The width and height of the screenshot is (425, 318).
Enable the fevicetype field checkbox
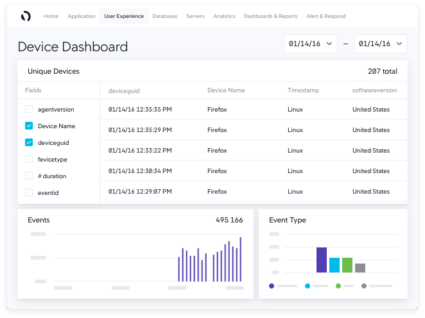pos(29,159)
